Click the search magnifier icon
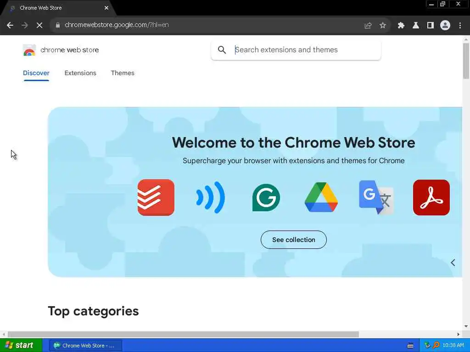Screen dimensions: 470x352 (222, 49)
